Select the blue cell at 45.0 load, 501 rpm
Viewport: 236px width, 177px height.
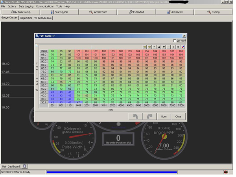pyautogui.click(x=52, y=92)
